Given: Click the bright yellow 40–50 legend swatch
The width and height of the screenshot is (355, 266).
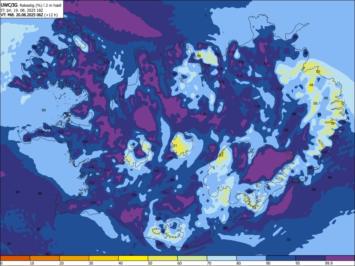Looking at the screenshot, I should pyautogui.click(x=133, y=258).
